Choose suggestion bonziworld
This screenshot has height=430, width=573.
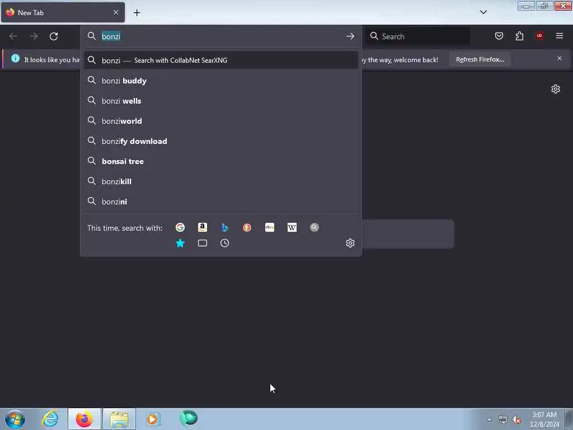pos(220,121)
